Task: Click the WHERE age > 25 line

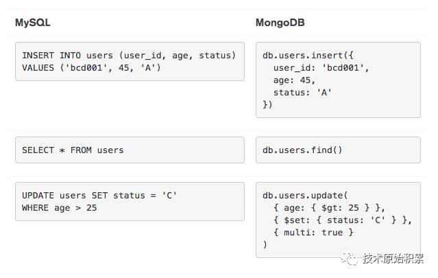Action: click(x=59, y=207)
